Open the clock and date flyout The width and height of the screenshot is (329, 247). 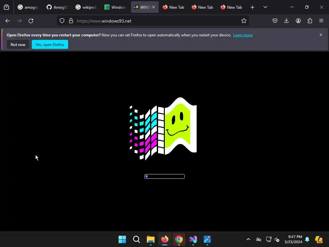click(x=293, y=239)
